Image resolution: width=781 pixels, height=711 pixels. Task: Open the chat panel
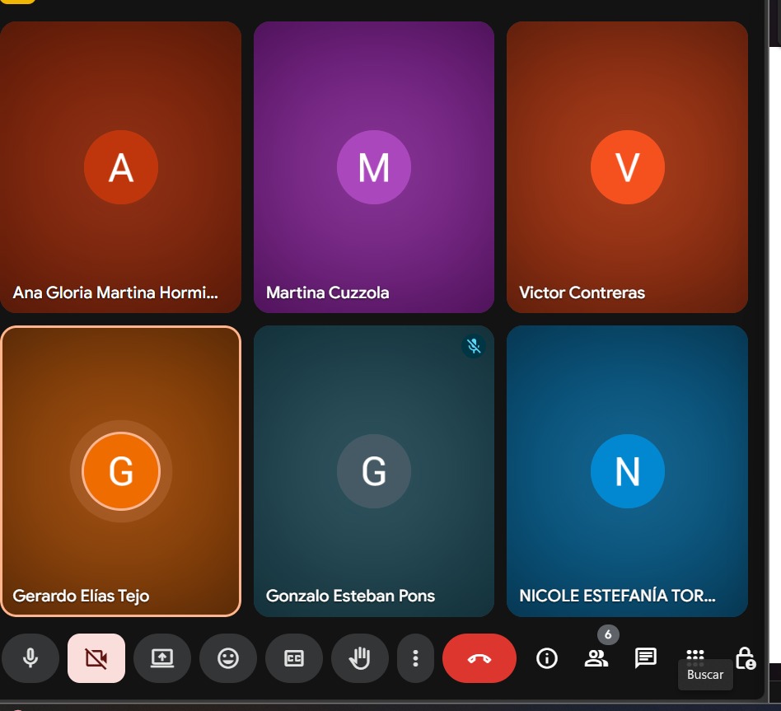coord(646,657)
